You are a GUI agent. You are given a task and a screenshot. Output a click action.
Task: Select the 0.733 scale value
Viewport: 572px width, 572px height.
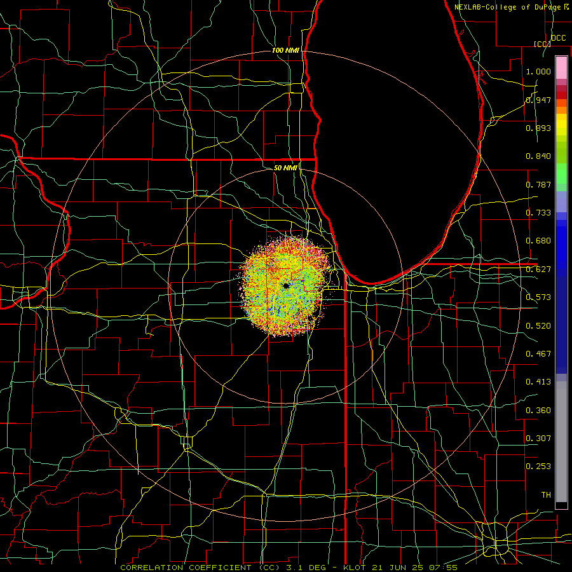[538, 213]
